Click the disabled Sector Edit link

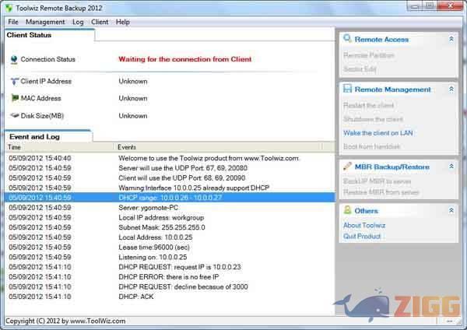pyautogui.click(x=360, y=69)
